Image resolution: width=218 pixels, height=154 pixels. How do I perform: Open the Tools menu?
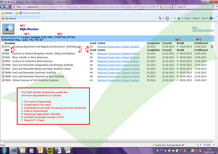205,18
